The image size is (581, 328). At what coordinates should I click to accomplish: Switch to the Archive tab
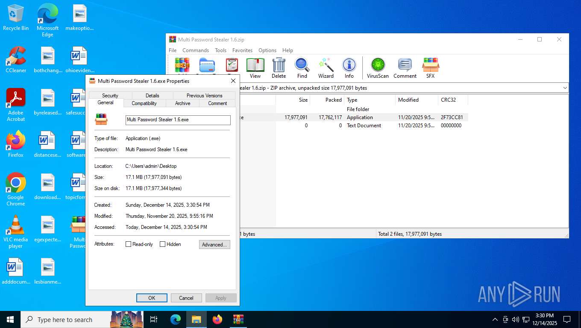(182, 103)
